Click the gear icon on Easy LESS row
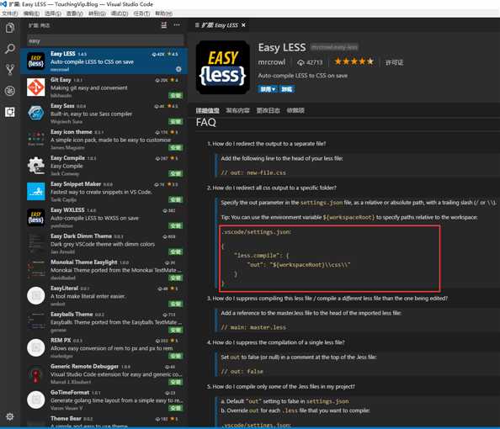 [x=178, y=69]
